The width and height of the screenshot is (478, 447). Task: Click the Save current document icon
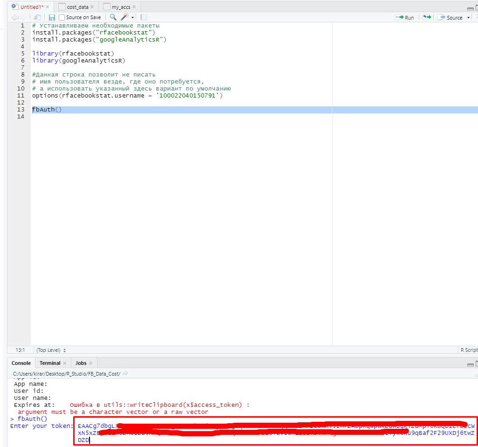[x=52, y=17]
